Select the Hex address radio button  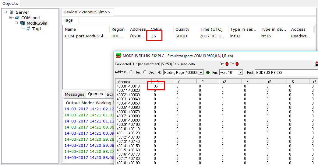[x=131, y=72]
